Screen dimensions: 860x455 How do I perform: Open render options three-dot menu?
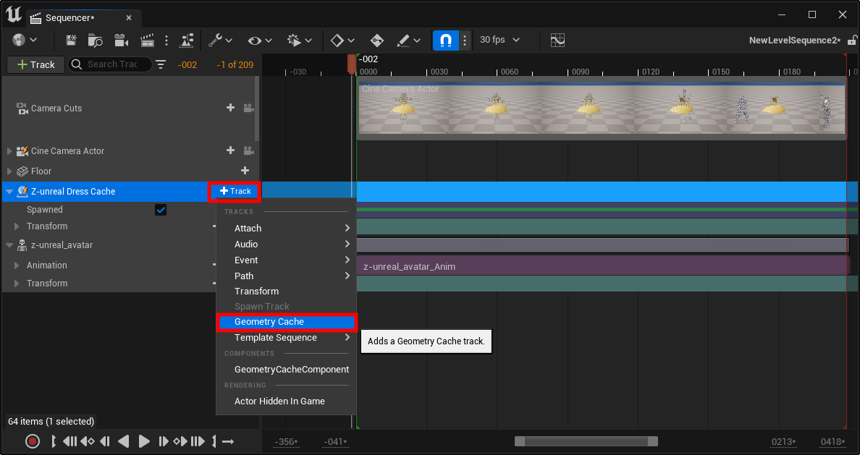[166, 40]
